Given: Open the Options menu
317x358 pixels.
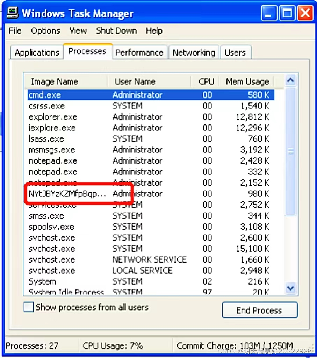Looking at the screenshot, I should click(x=45, y=31).
